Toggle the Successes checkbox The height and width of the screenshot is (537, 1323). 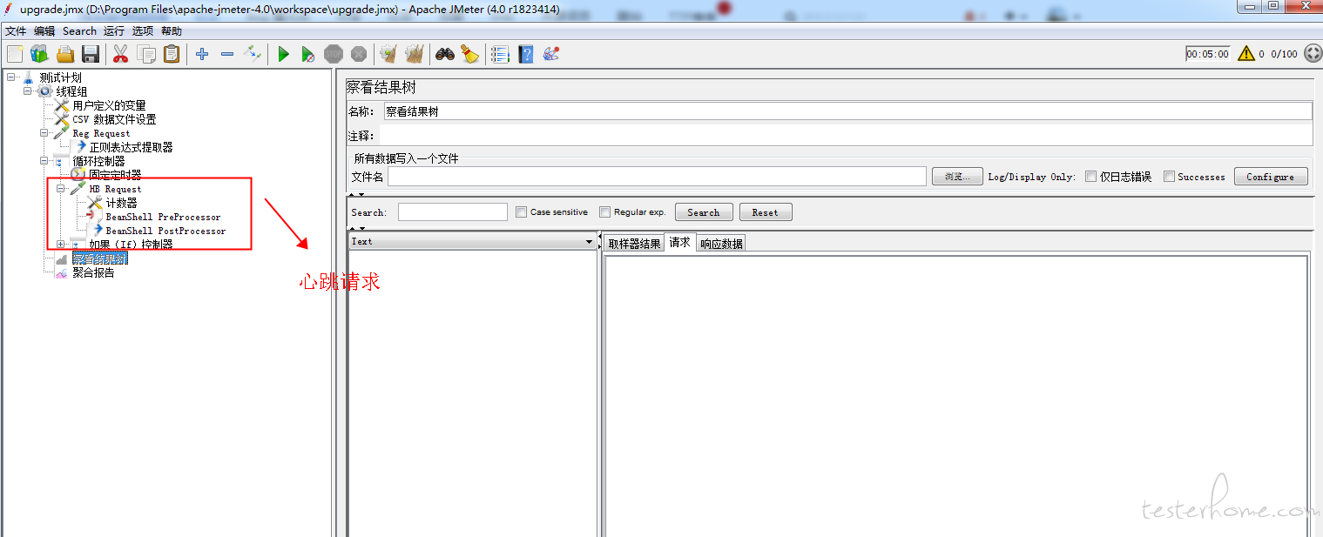[x=1170, y=177]
